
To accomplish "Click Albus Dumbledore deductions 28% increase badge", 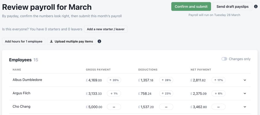I will 166,80.
